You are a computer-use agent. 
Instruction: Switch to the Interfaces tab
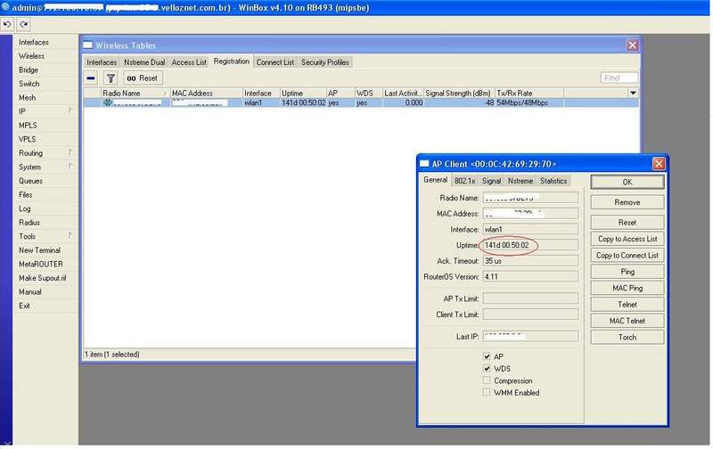(x=102, y=62)
